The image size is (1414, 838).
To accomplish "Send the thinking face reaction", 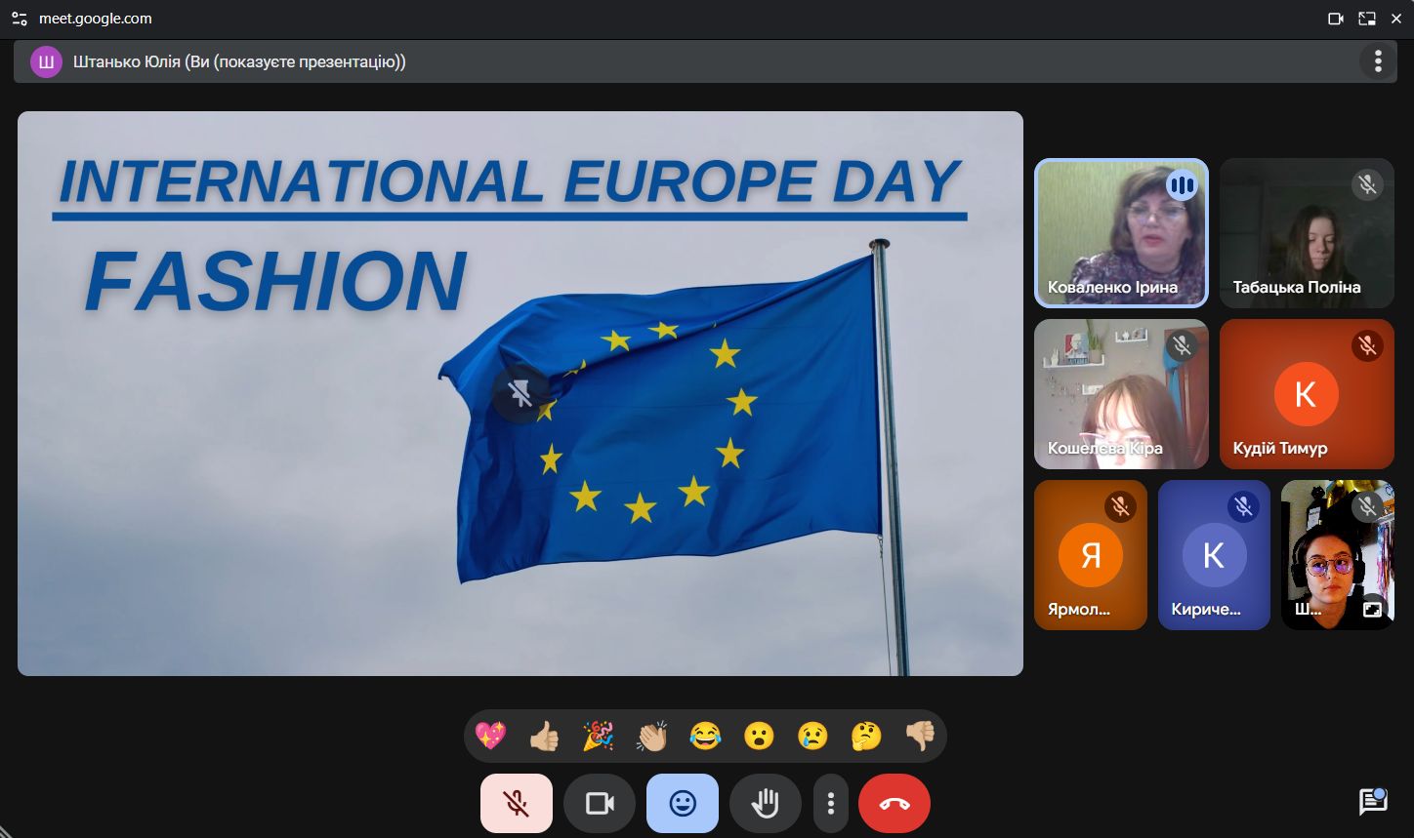I will tap(866, 736).
